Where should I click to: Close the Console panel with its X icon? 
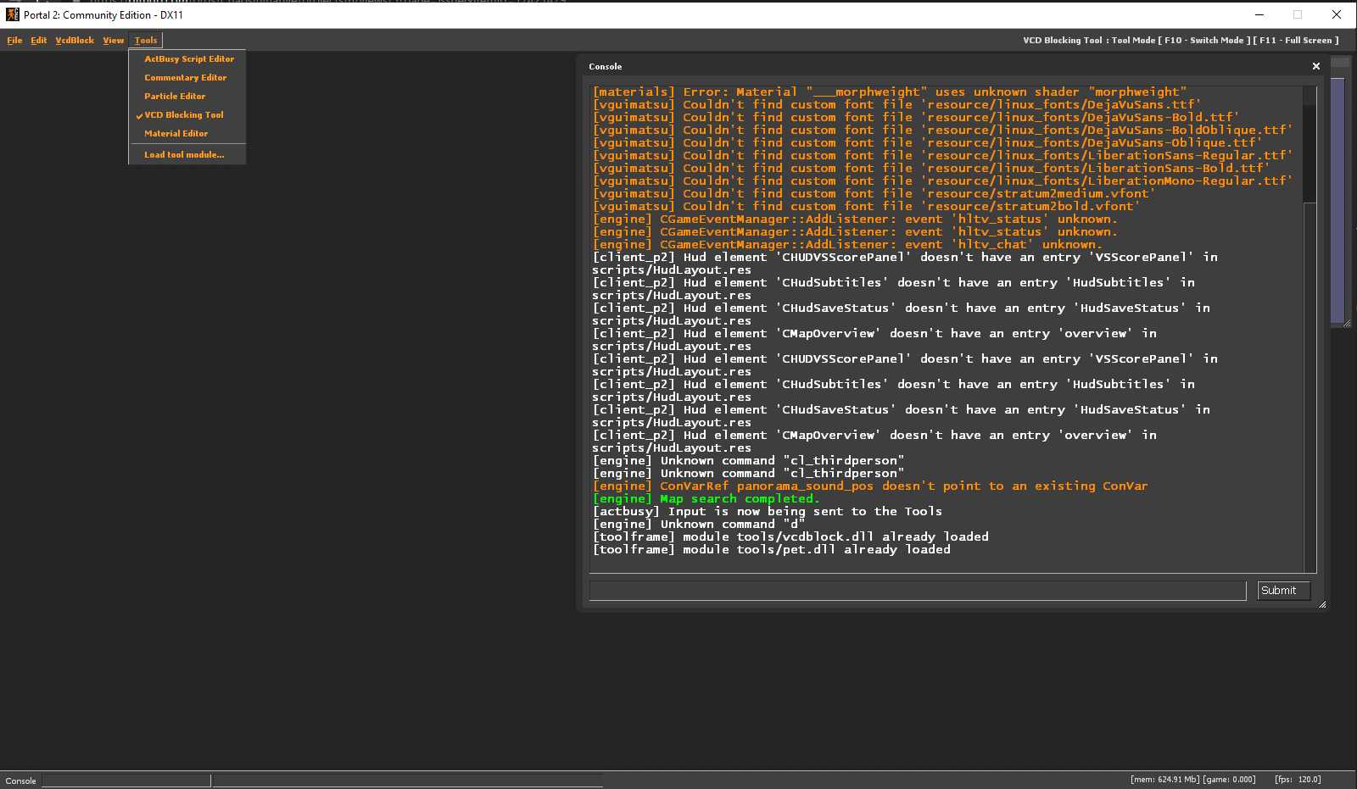click(1316, 65)
